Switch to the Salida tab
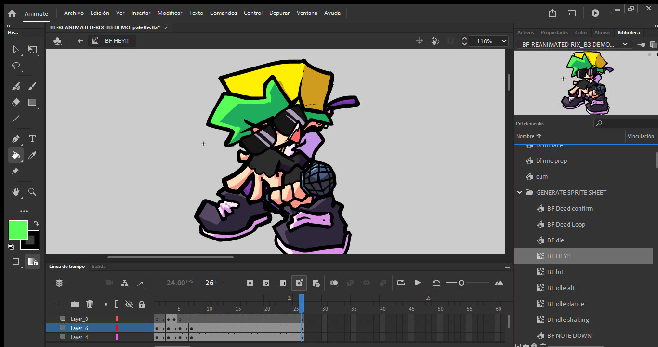 coord(99,266)
